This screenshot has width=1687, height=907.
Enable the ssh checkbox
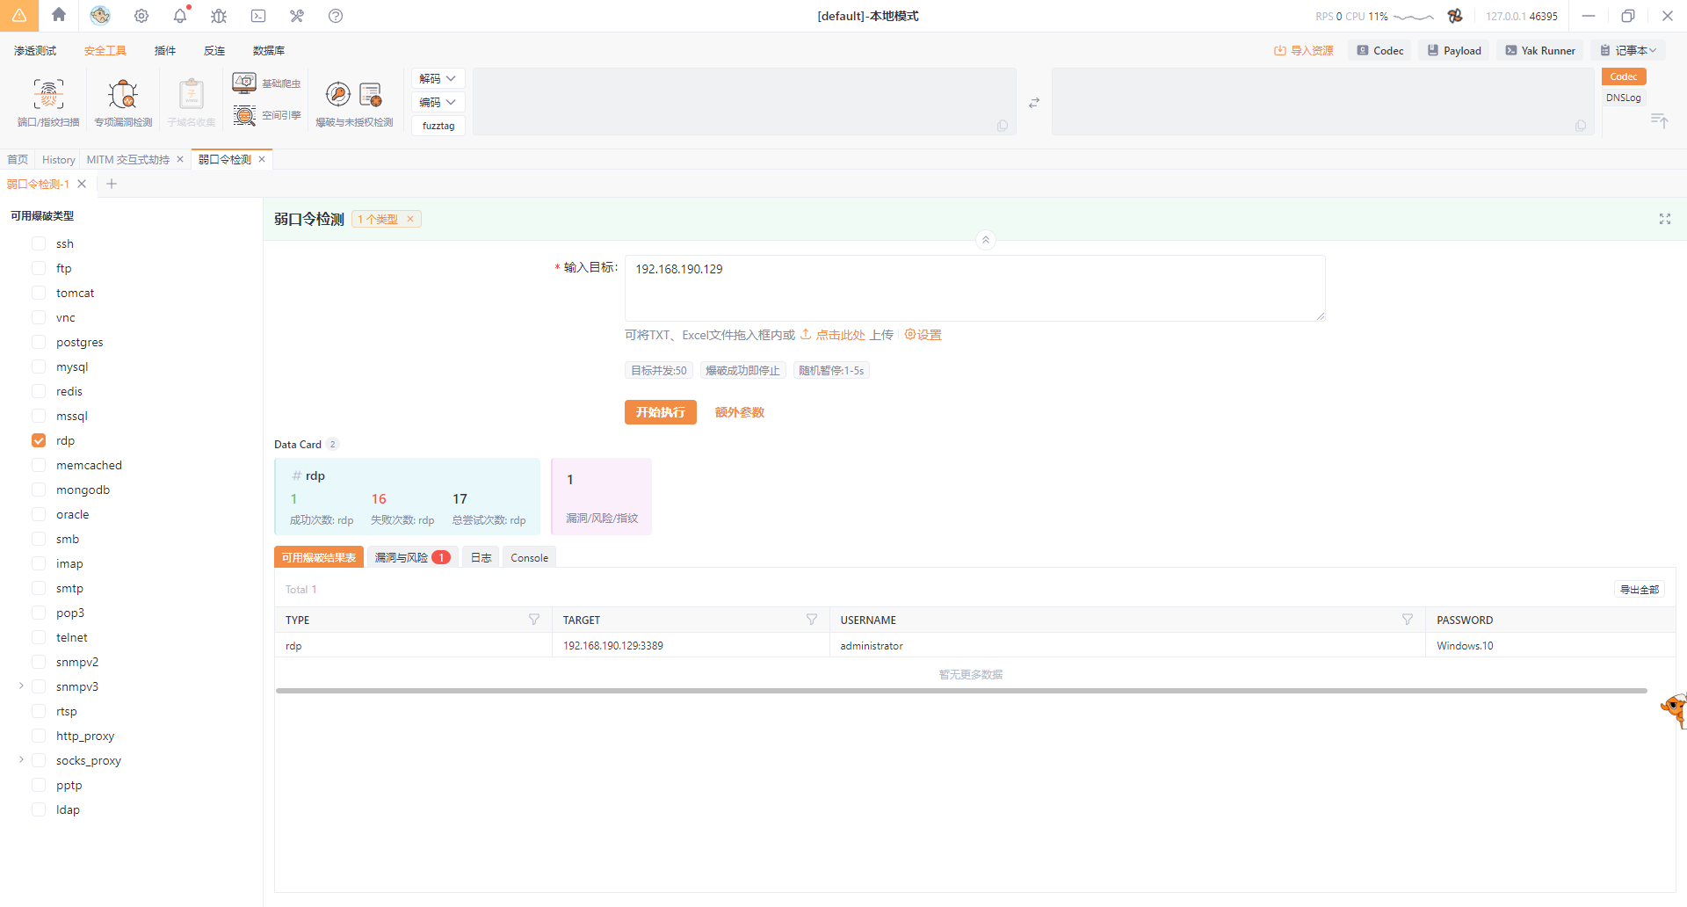[x=39, y=243]
